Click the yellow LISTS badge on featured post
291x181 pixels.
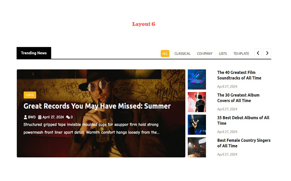(x=30, y=95)
